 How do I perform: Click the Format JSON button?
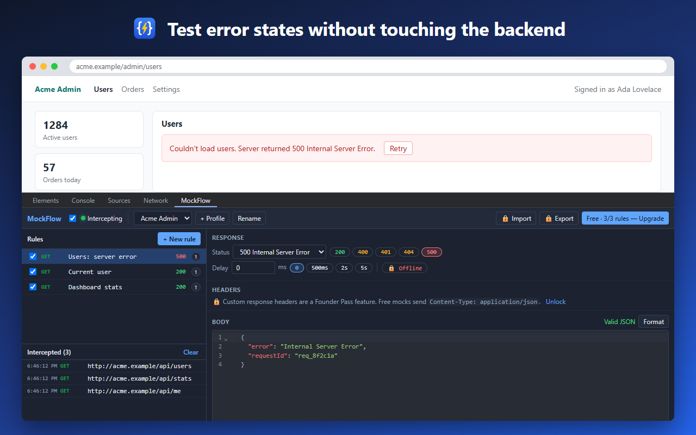tap(654, 322)
